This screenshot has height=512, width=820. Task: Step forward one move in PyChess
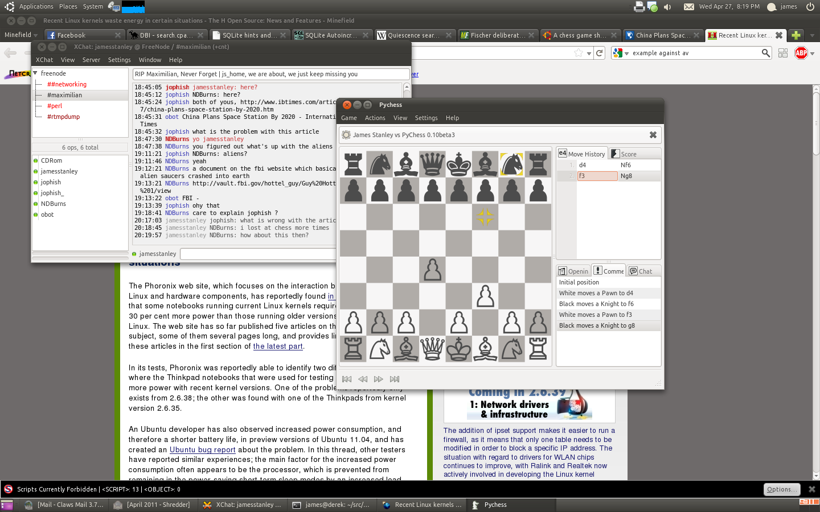click(379, 379)
